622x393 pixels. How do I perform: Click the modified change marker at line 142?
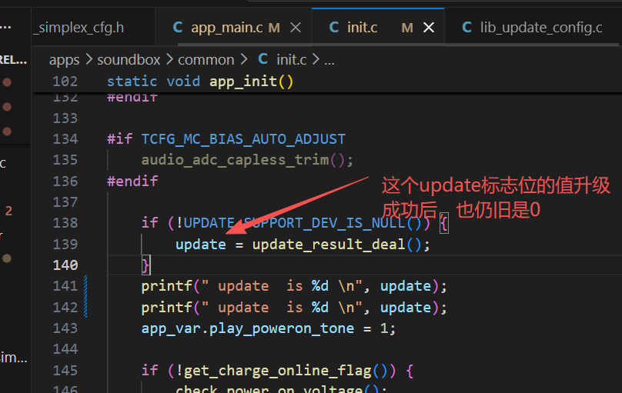(x=85, y=308)
